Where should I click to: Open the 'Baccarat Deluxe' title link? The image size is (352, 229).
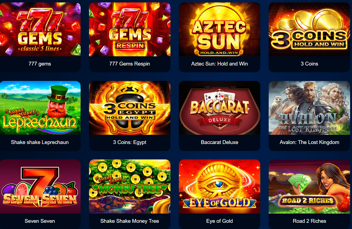point(220,142)
